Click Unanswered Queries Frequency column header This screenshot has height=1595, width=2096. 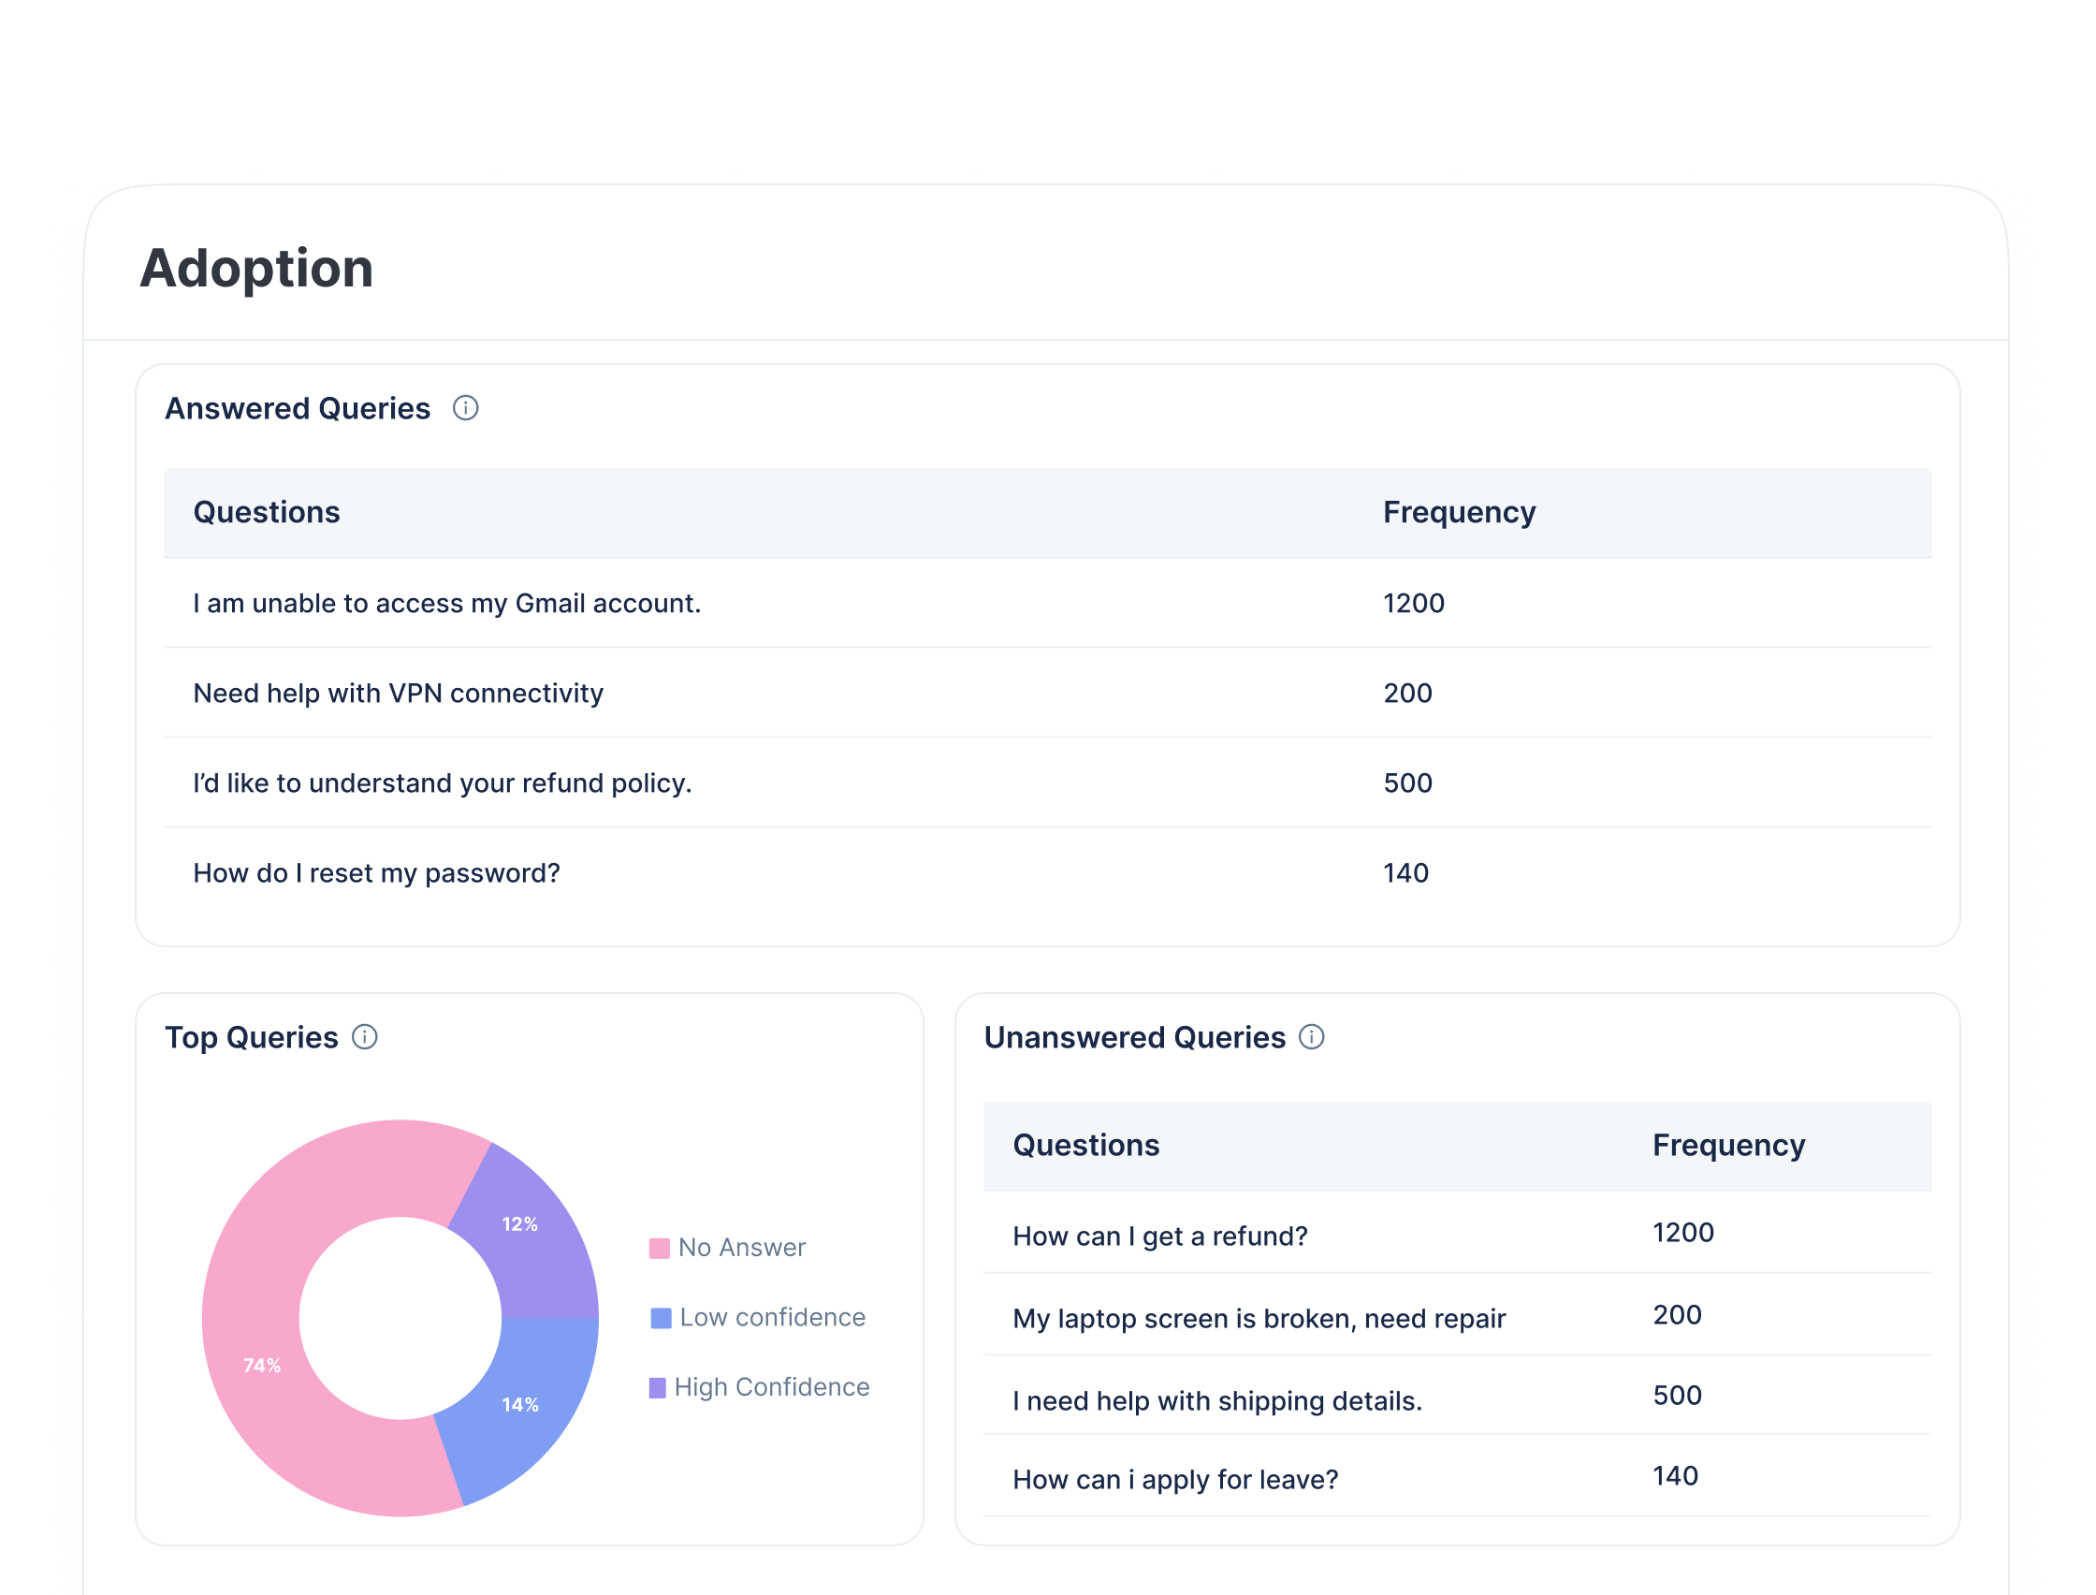coord(1728,1145)
